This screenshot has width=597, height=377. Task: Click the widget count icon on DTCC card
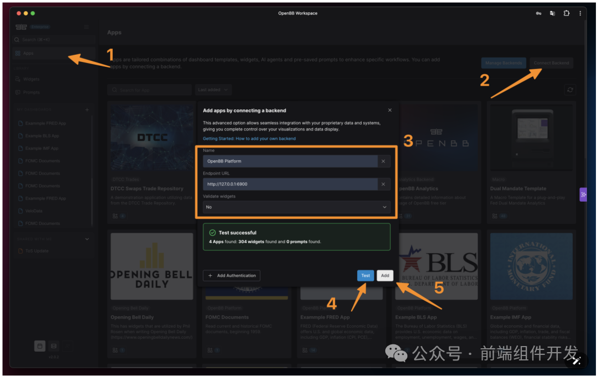pos(115,216)
